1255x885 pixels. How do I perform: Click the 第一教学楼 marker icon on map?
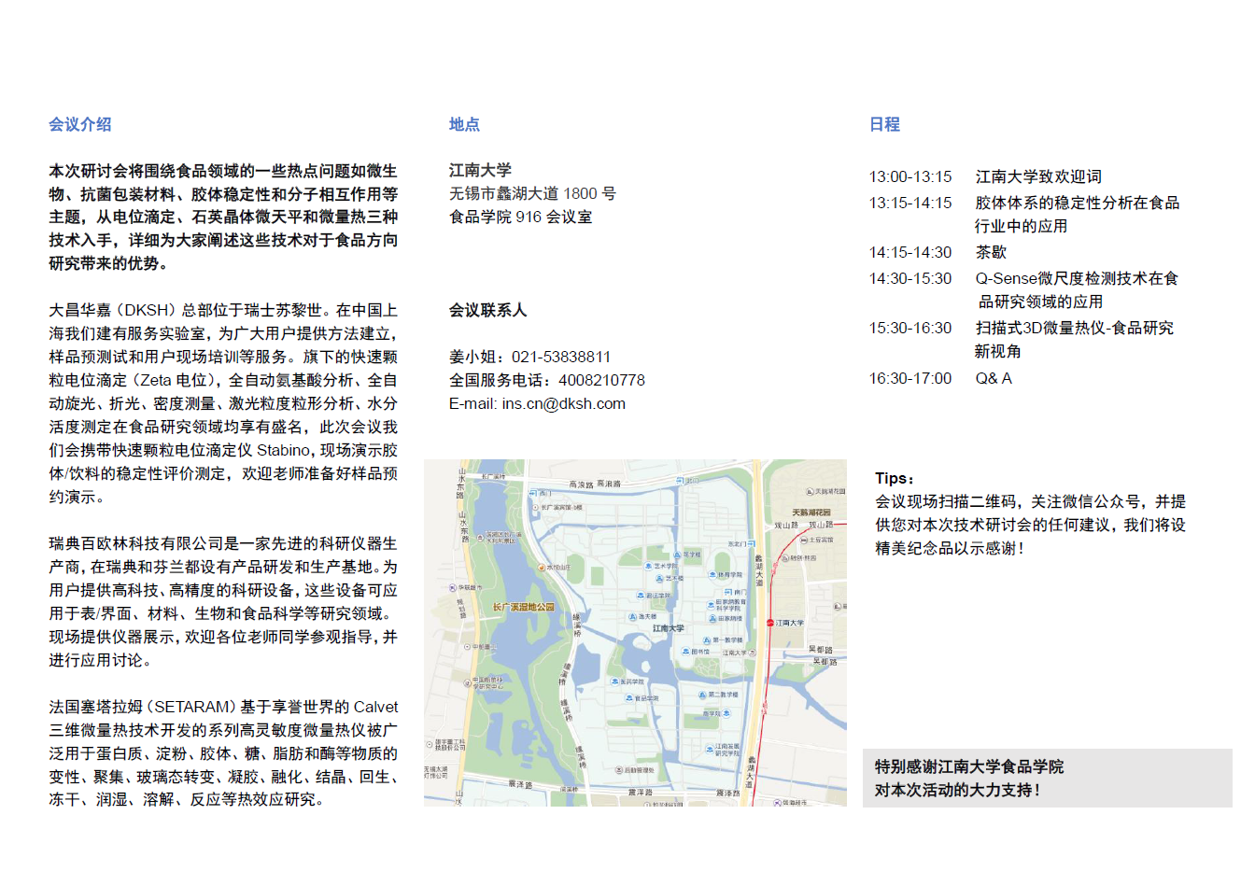tap(705, 640)
